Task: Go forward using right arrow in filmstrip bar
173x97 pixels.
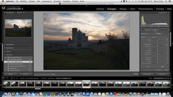Action: coord(17,78)
